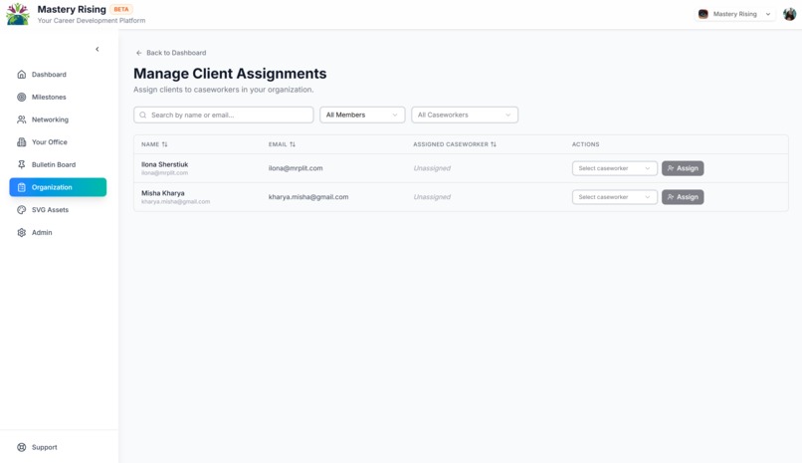
Task: Click Unassigned status for Misha Kharya
Action: click(x=432, y=197)
